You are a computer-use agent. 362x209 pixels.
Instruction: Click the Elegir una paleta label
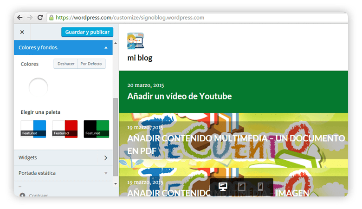40,112
